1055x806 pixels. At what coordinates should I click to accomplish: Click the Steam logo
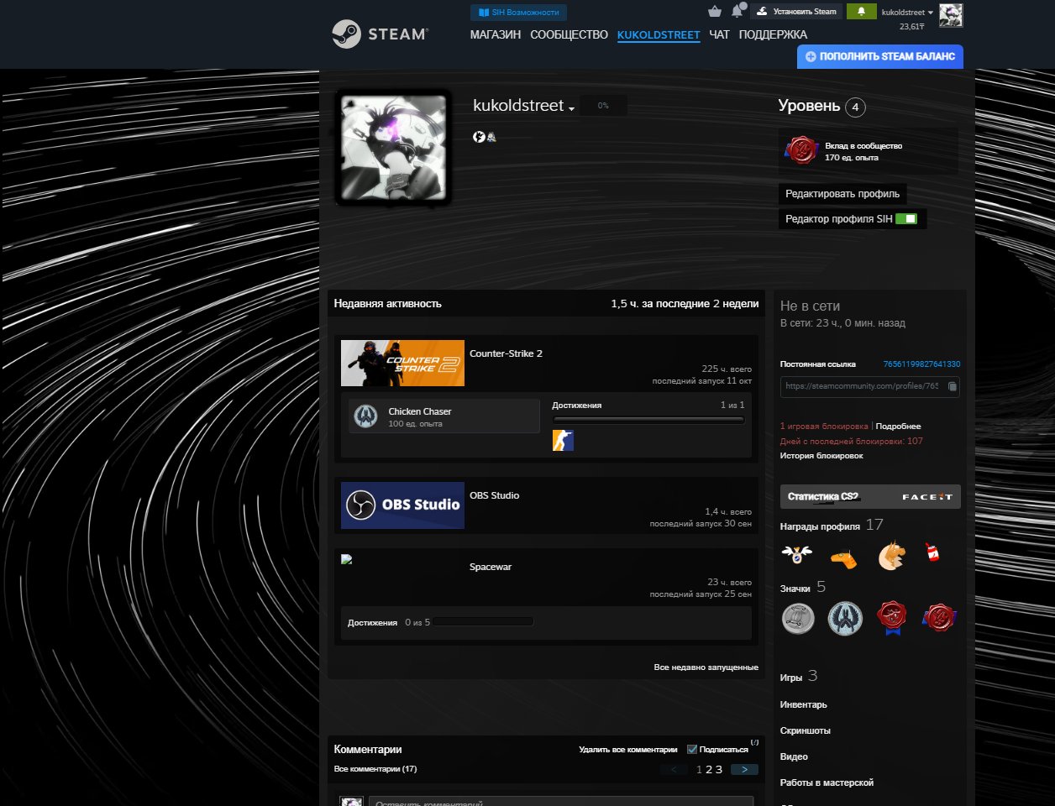pyautogui.click(x=381, y=34)
